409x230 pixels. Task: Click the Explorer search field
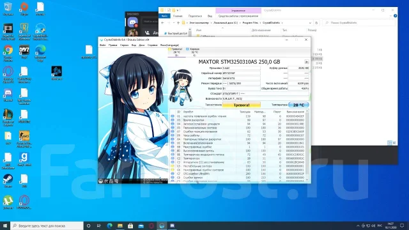point(359,23)
